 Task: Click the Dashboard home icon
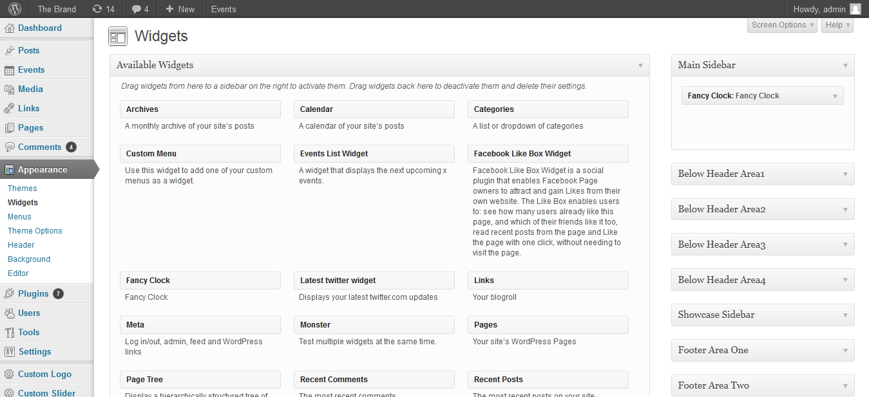click(9, 28)
